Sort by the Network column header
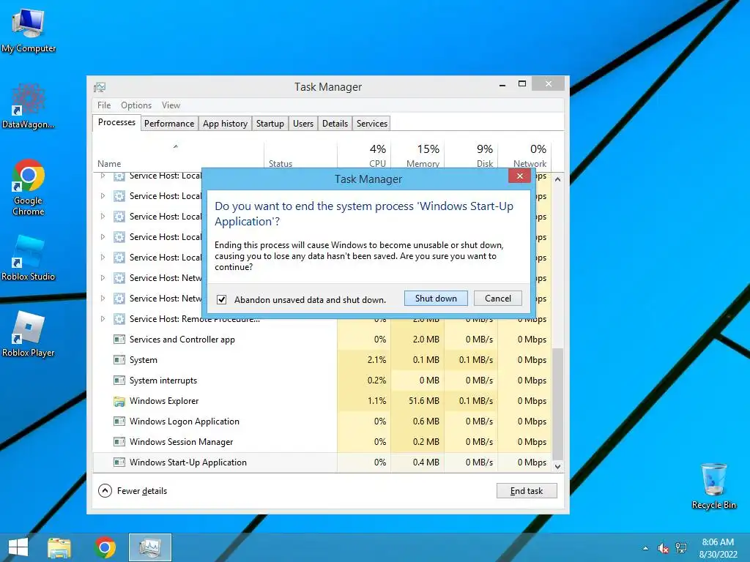This screenshot has height=562, width=750. coord(524,156)
